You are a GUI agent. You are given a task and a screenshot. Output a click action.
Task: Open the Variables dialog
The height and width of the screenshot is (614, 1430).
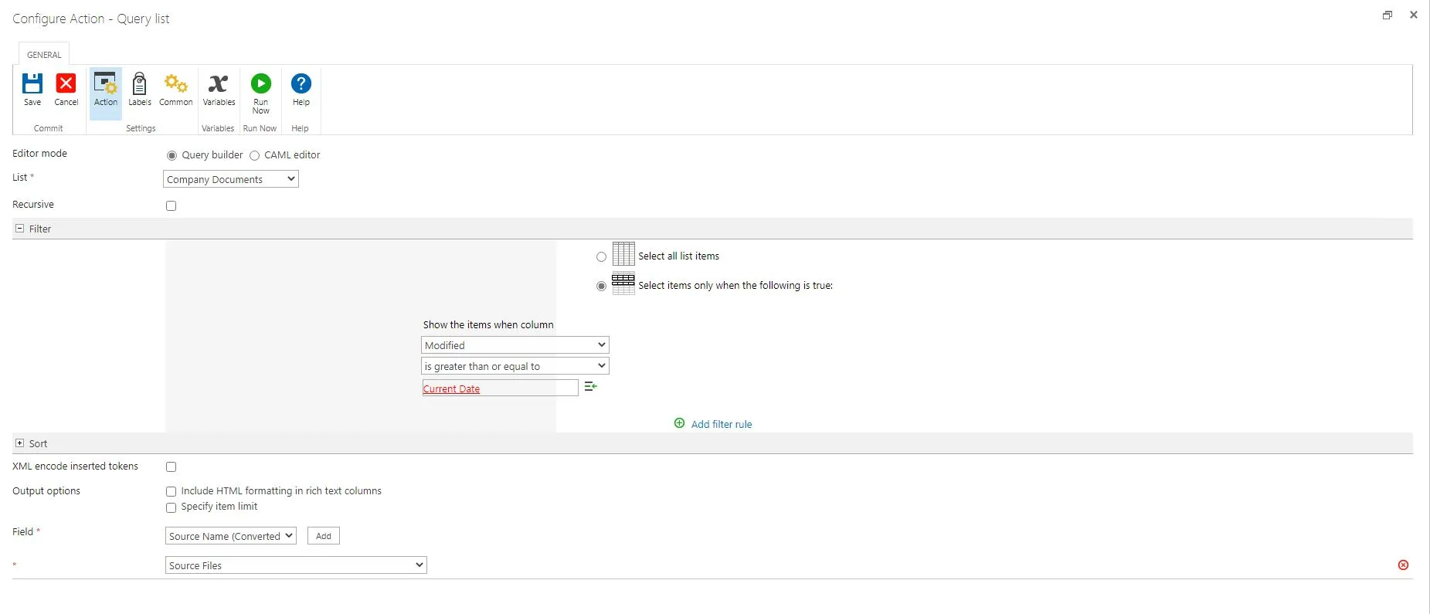point(219,83)
